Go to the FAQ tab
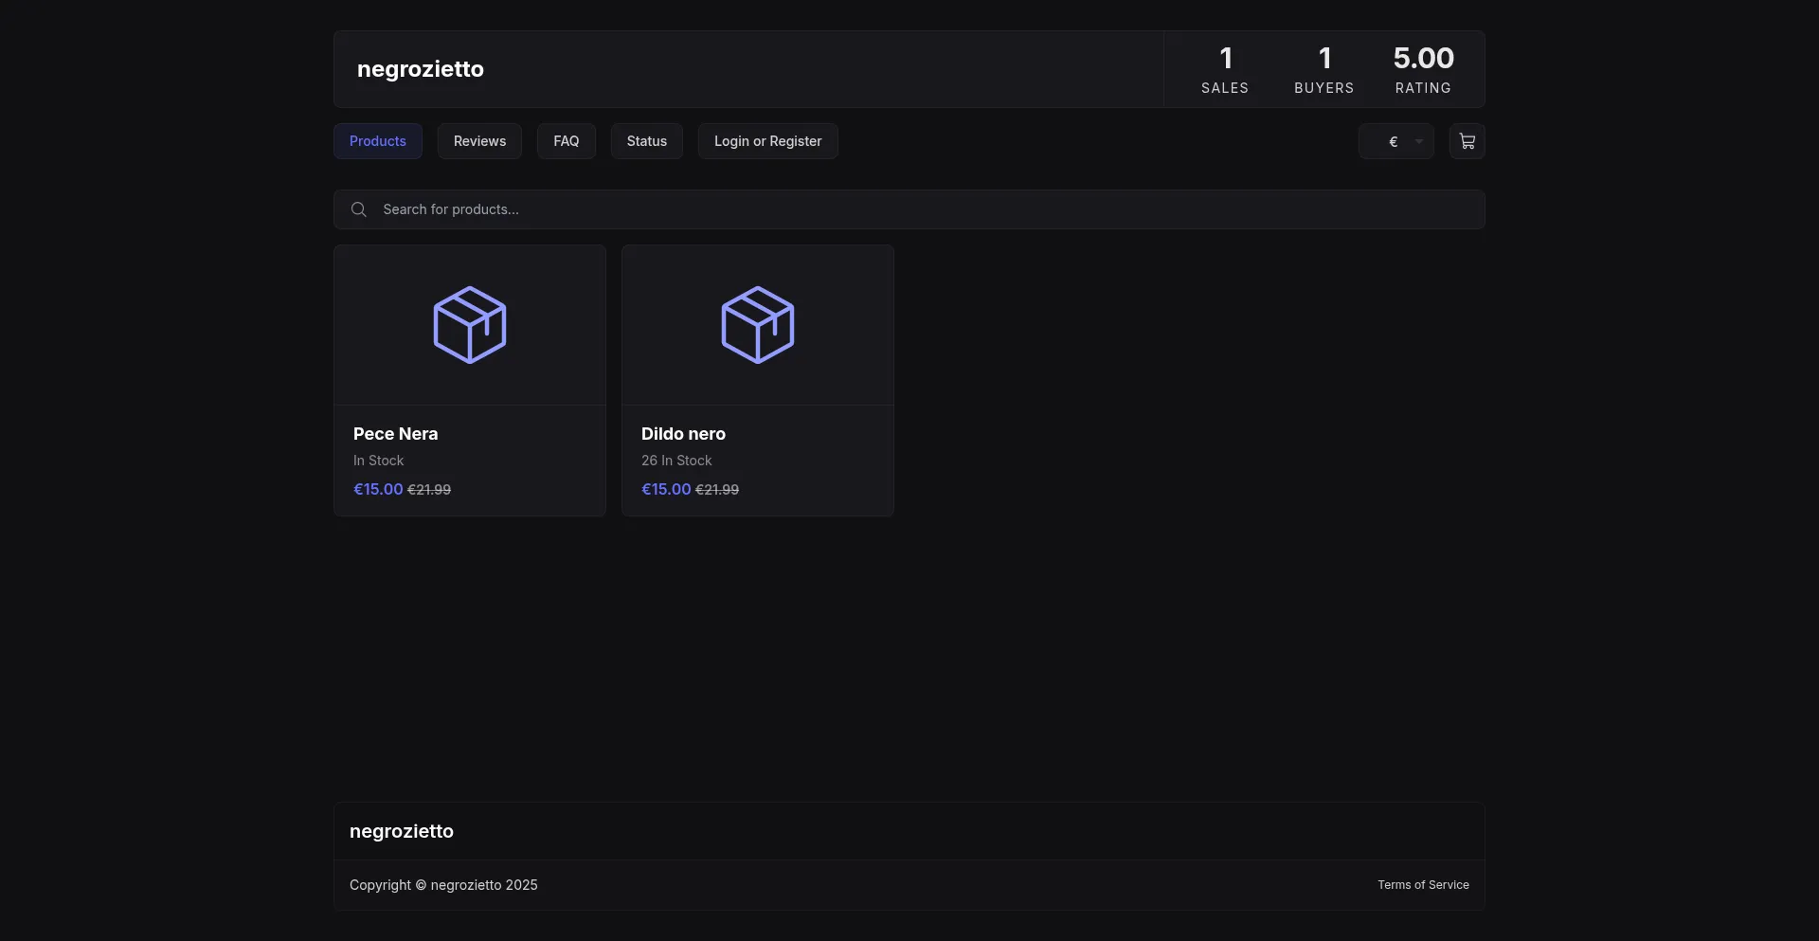This screenshot has width=1819, height=941. 567,141
